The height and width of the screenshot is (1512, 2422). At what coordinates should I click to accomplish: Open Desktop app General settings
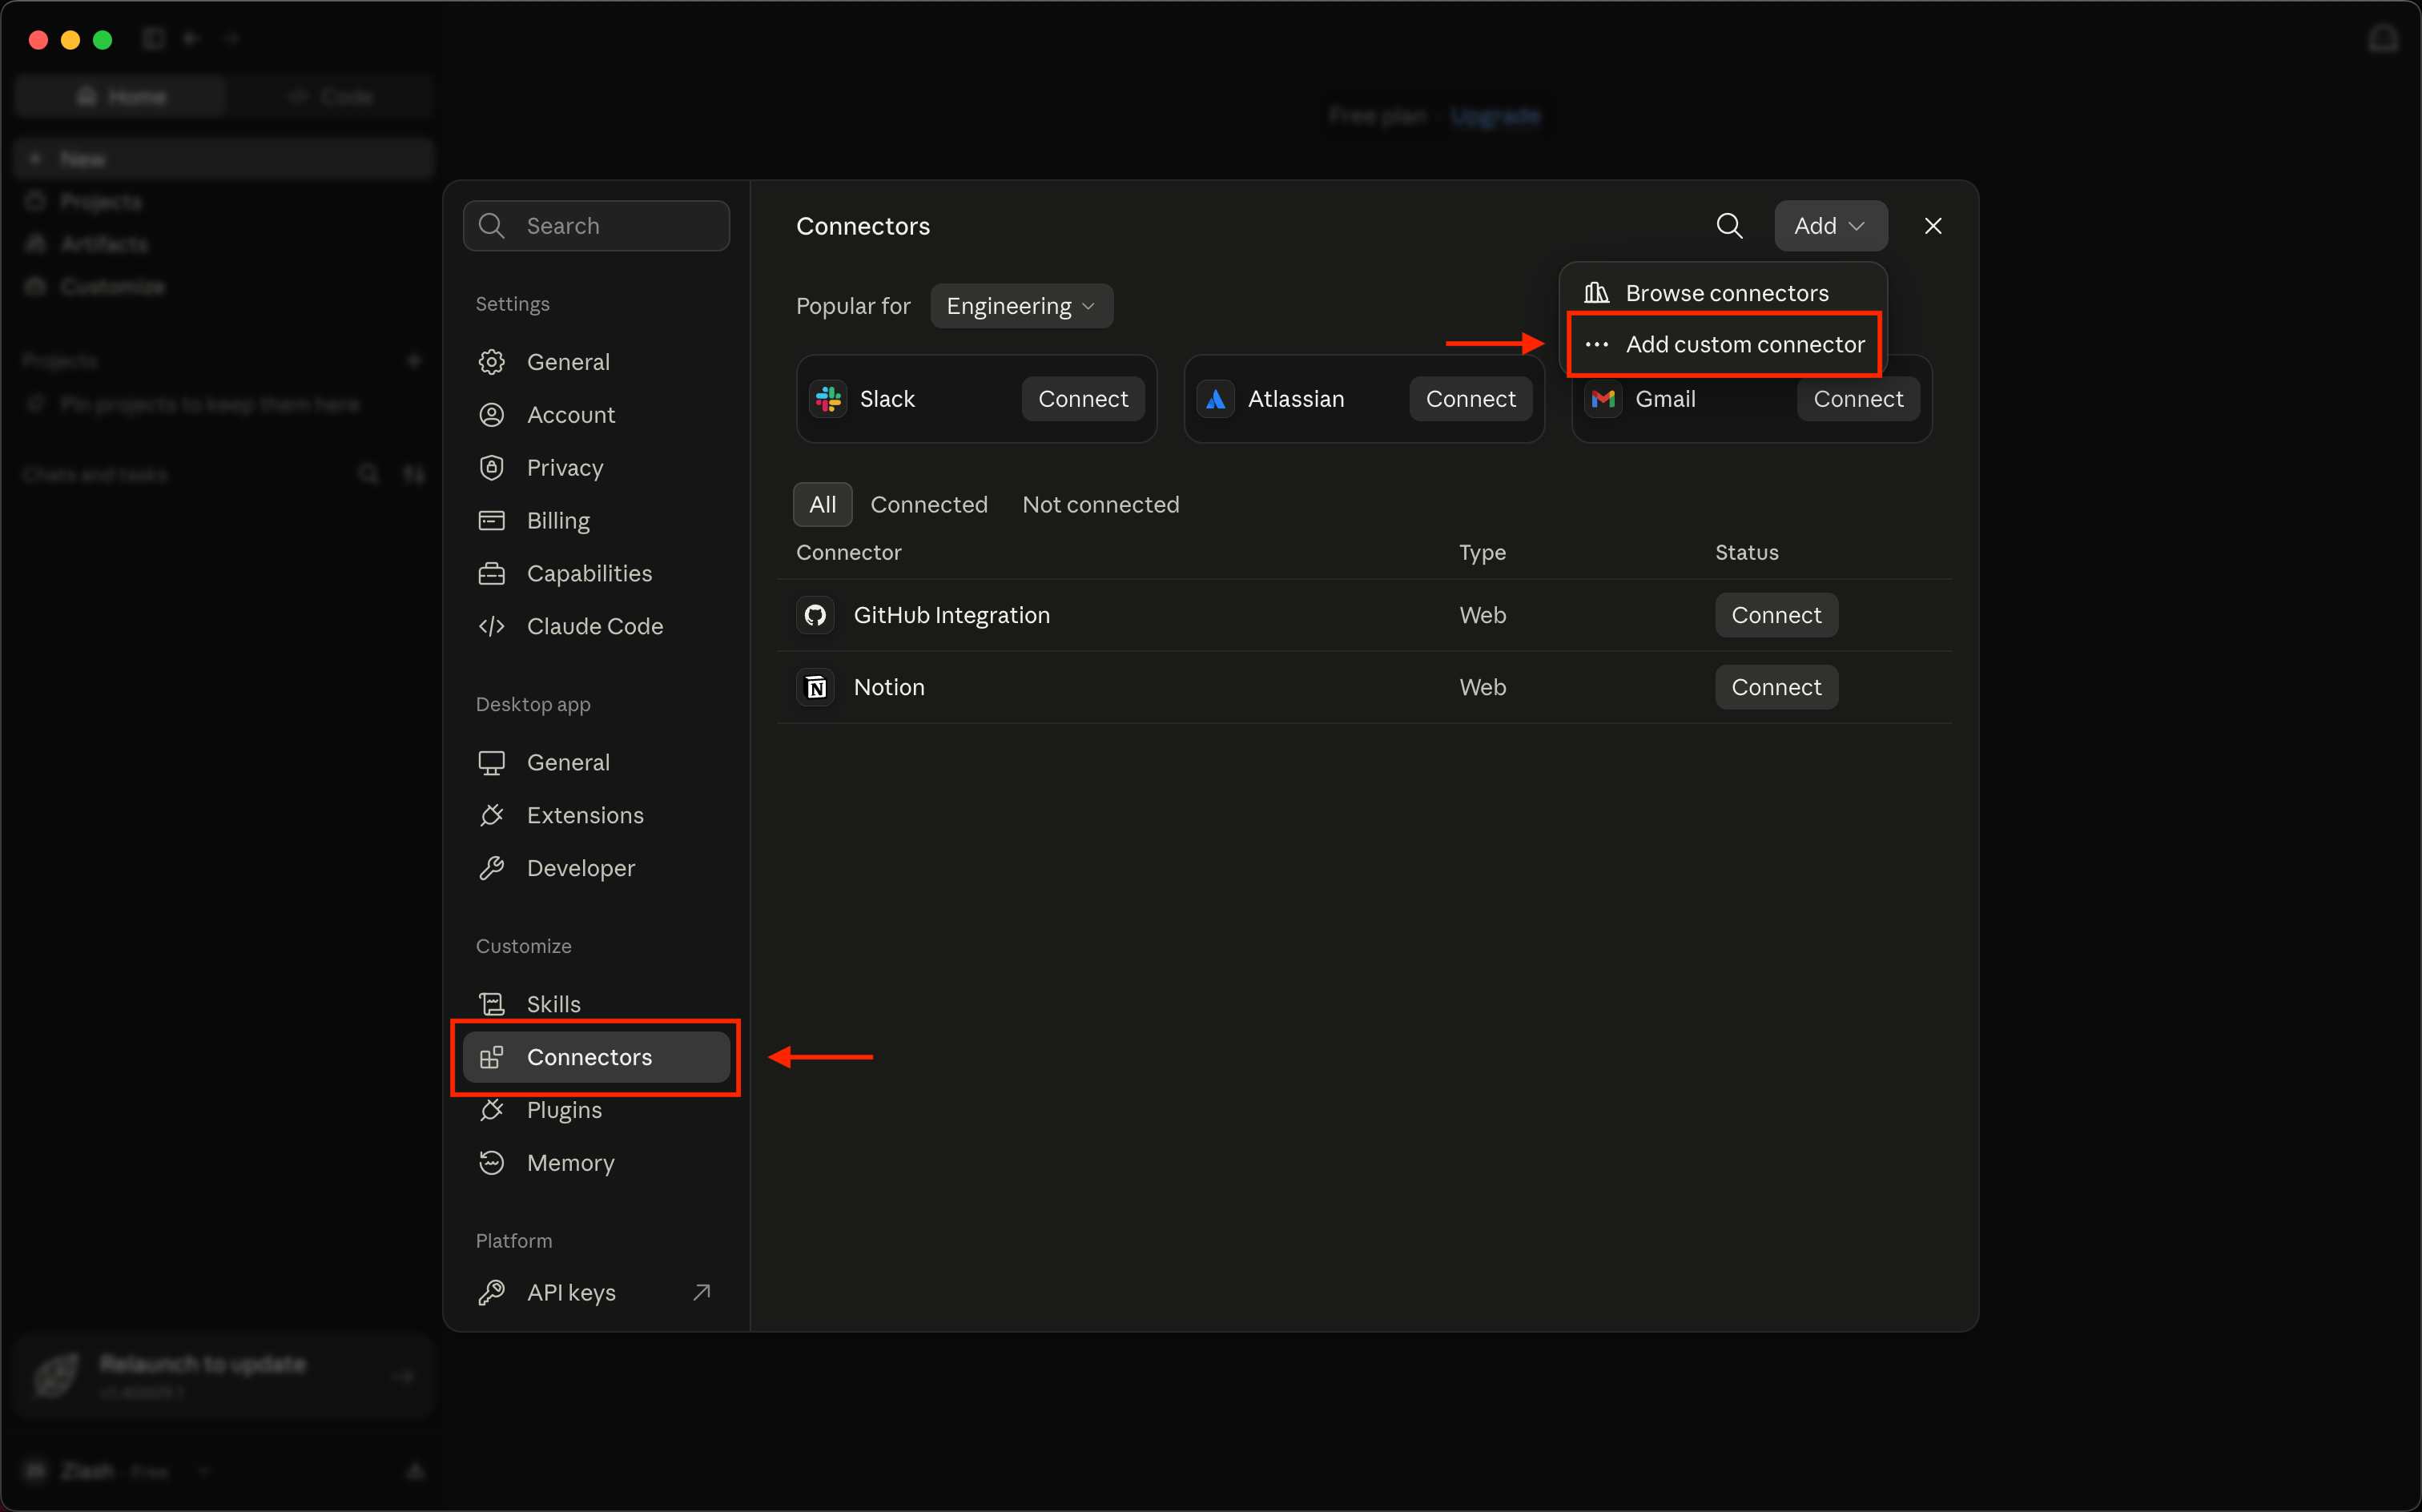pos(596,763)
